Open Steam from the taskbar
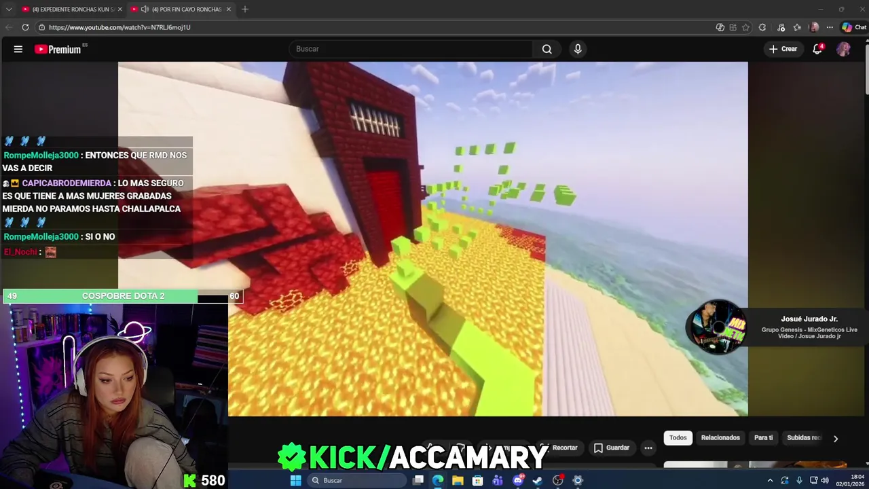 [x=538, y=480]
